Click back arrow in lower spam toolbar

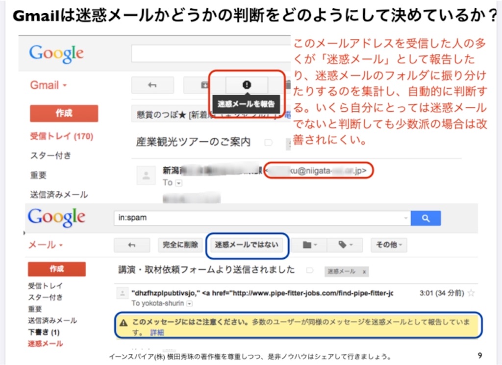pos(131,245)
